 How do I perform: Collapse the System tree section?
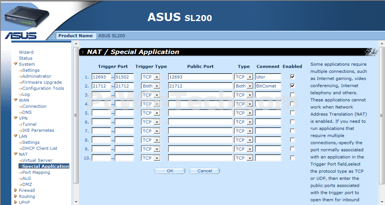click(15, 64)
